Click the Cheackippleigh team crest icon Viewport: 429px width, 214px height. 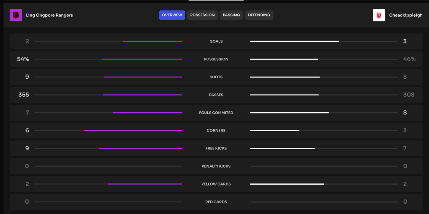(x=379, y=15)
